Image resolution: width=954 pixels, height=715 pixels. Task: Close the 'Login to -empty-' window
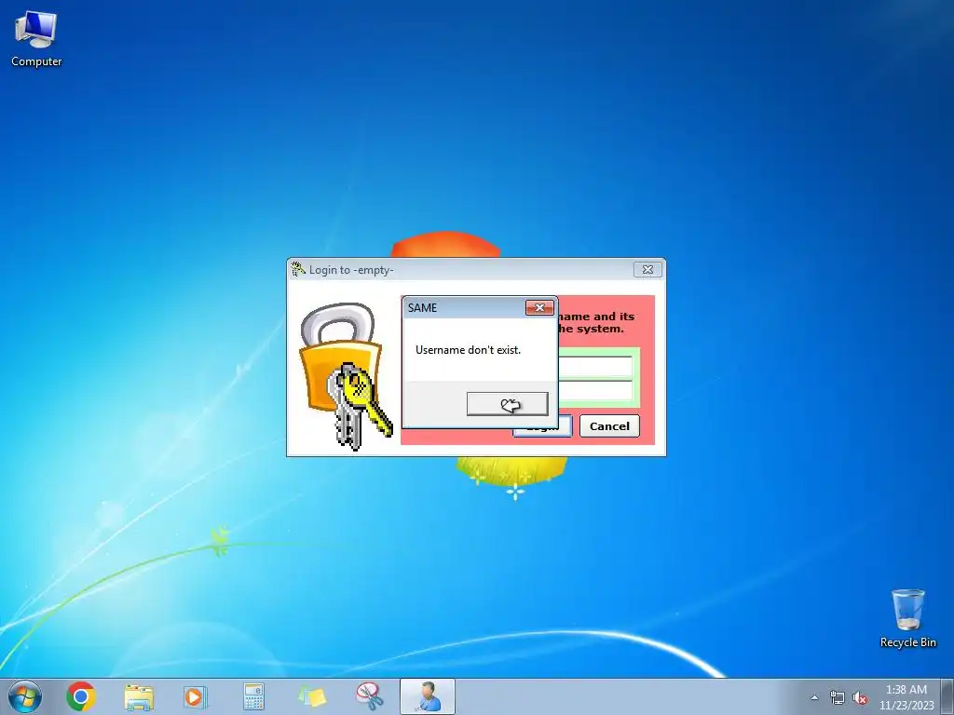coord(647,269)
